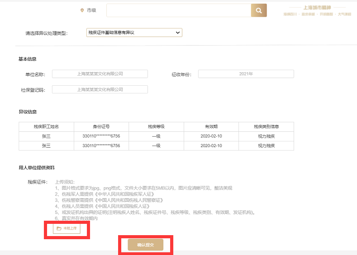Click the 本地上传 upload button
357x255 pixels.
(67, 229)
